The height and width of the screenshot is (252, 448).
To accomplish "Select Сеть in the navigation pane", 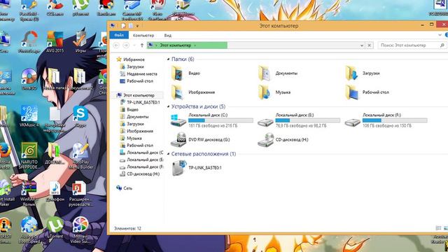I will click(x=125, y=188).
